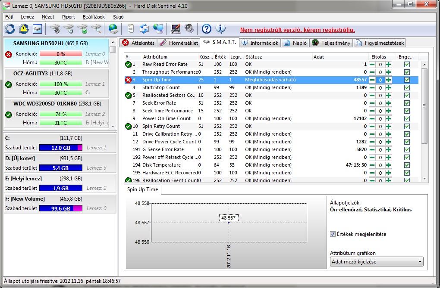This screenshot has width=440, height=288.
Task: Click scroll down arrow of S.M.A.R.T. table
Action: tap(424, 179)
